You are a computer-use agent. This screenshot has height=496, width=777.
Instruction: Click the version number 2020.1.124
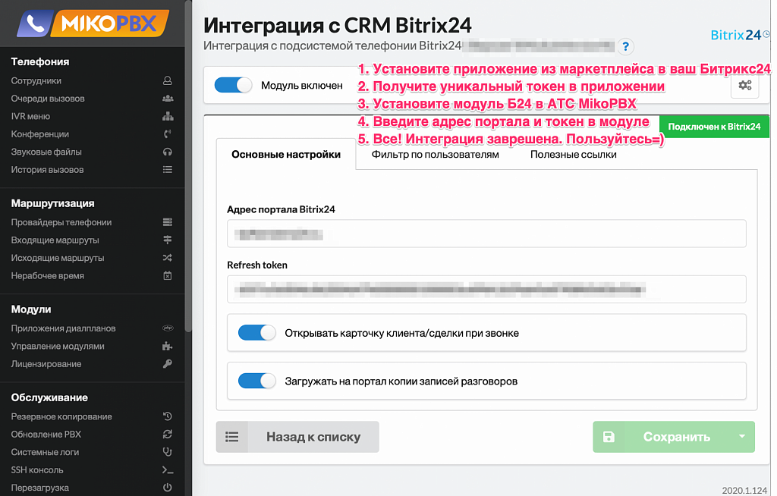pyautogui.click(x=744, y=490)
